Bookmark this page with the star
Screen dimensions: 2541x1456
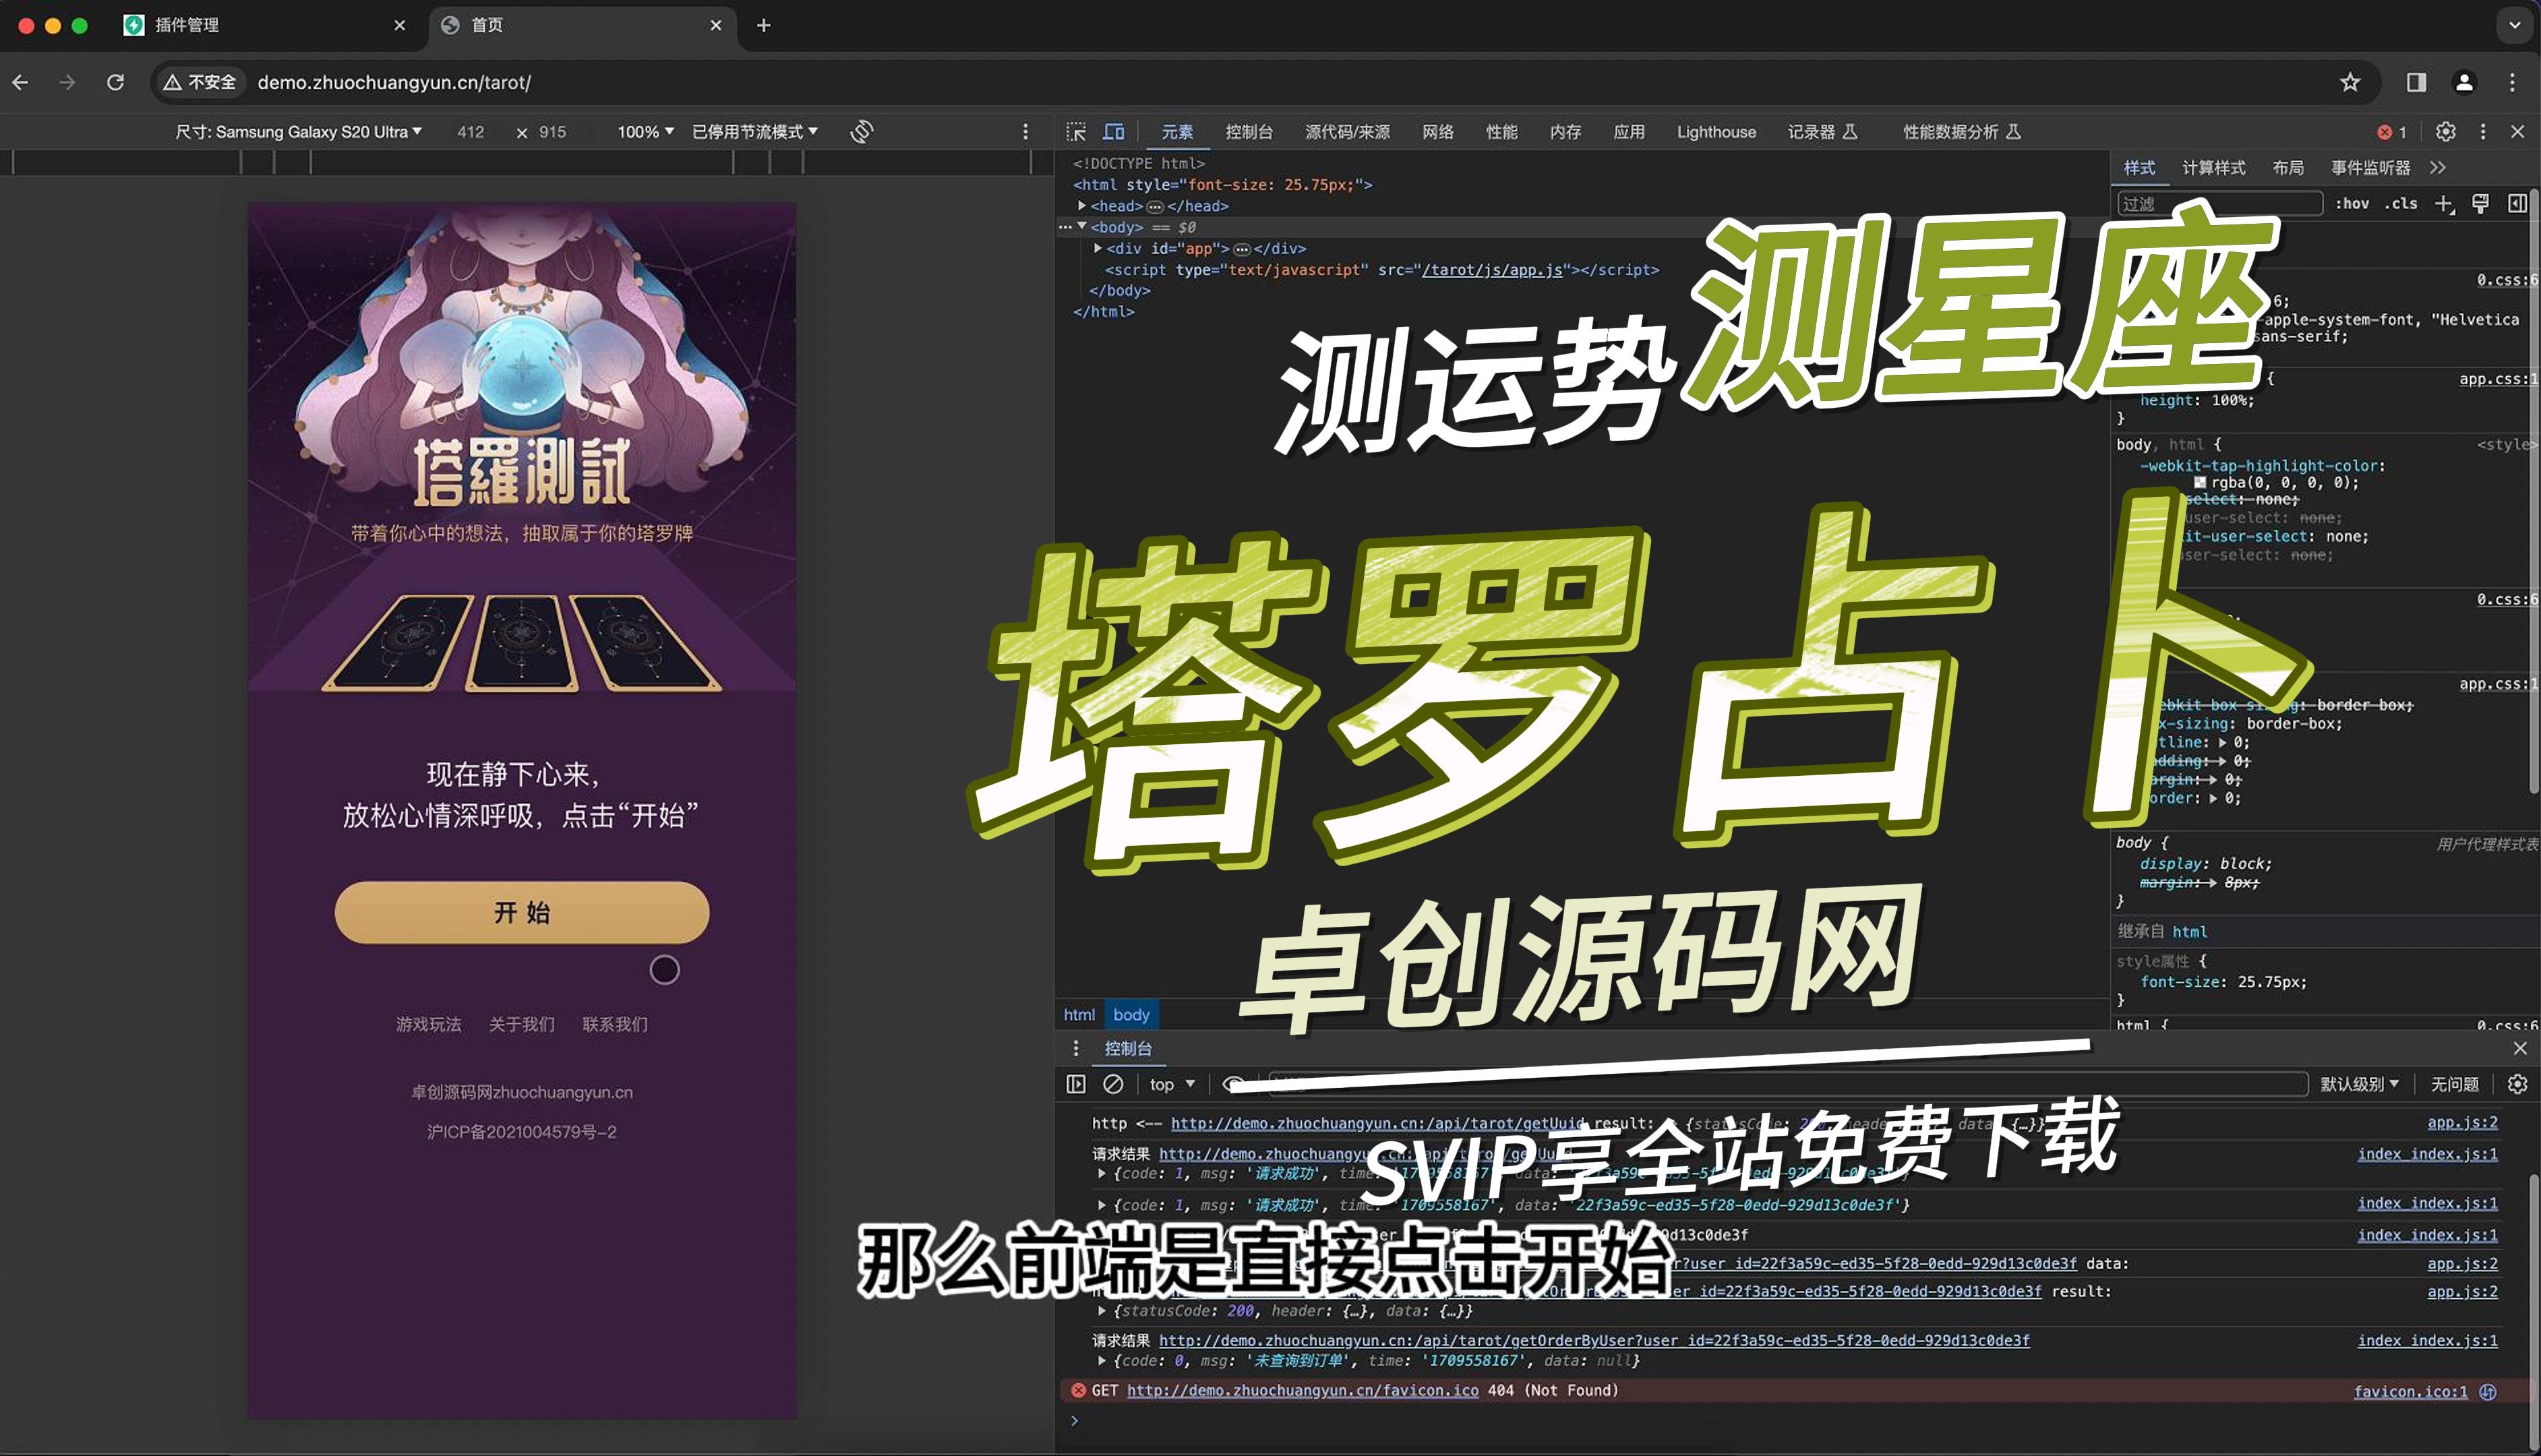(x=2350, y=82)
